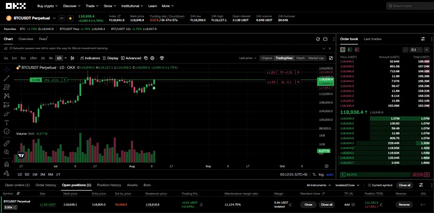Open chart settings gear icon
Image resolution: width=434 pixels, height=213 pixels.
point(152,58)
